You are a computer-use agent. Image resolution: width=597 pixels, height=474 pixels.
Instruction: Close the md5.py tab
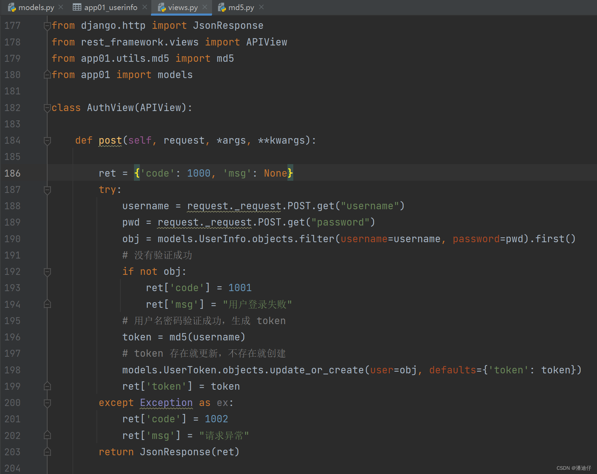[261, 7]
